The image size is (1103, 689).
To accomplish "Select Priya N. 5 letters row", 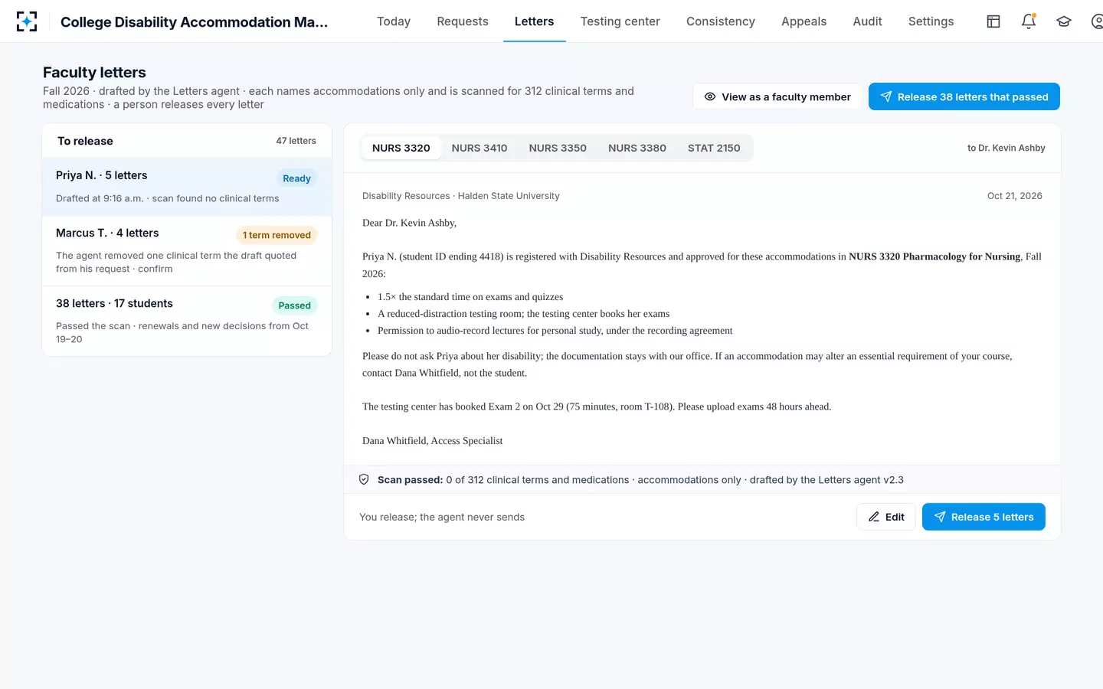I will pos(187,187).
